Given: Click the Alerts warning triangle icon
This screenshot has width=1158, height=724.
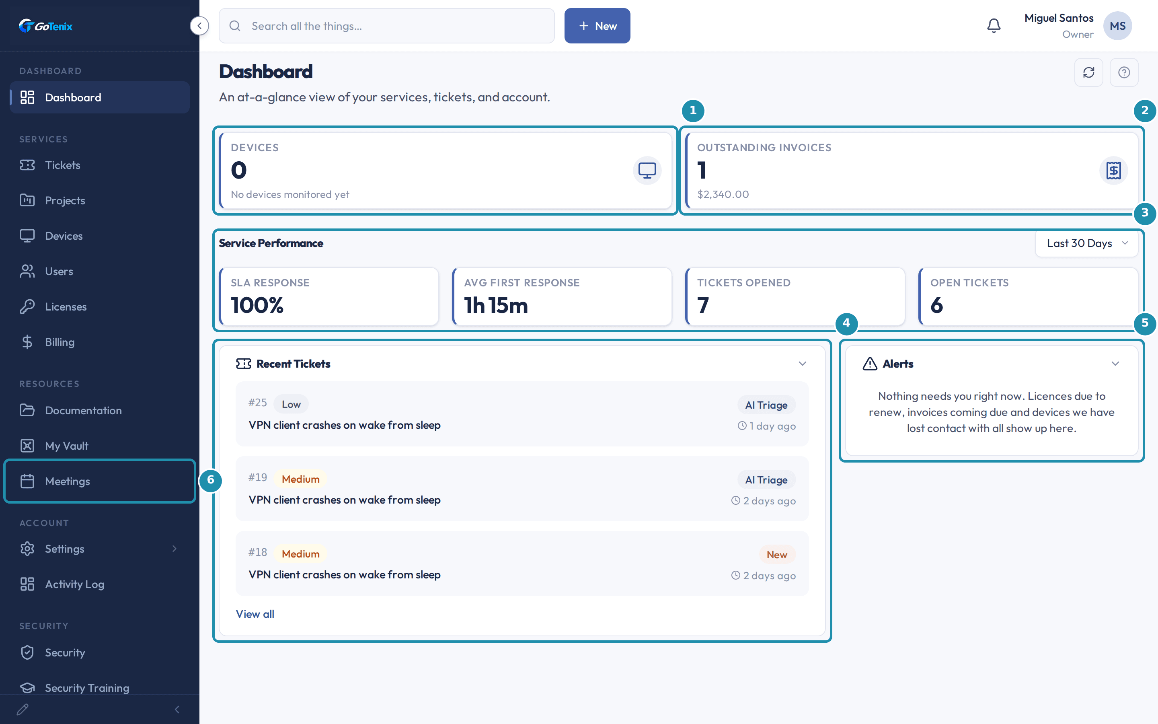Looking at the screenshot, I should [869, 364].
